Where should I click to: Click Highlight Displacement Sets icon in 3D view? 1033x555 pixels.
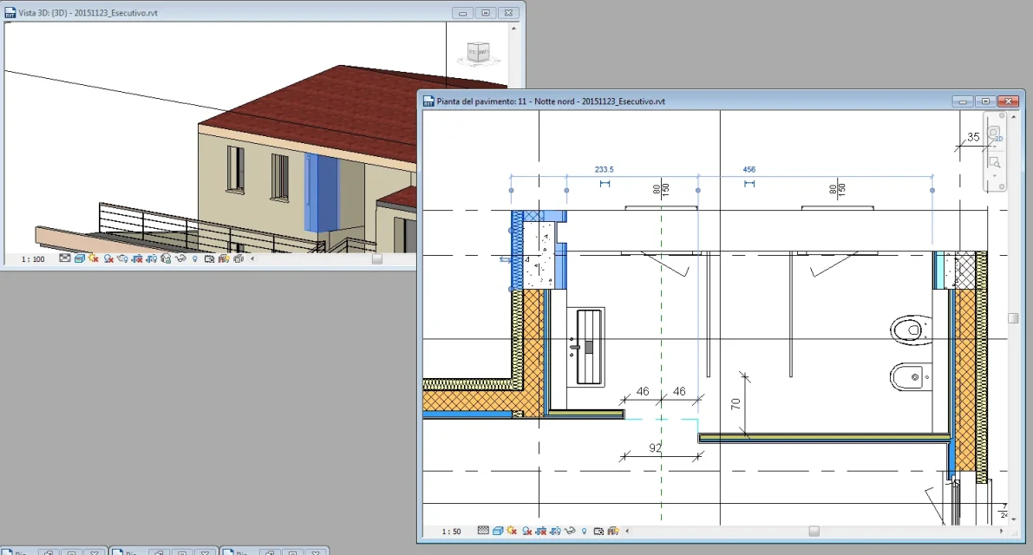(238, 258)
